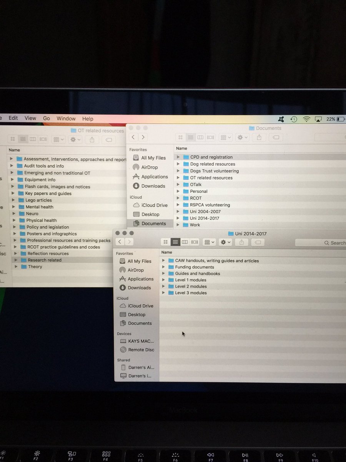Expand the CPD and registration folder
The height and width of the screenshot is (462, 346).
(178, 157)
